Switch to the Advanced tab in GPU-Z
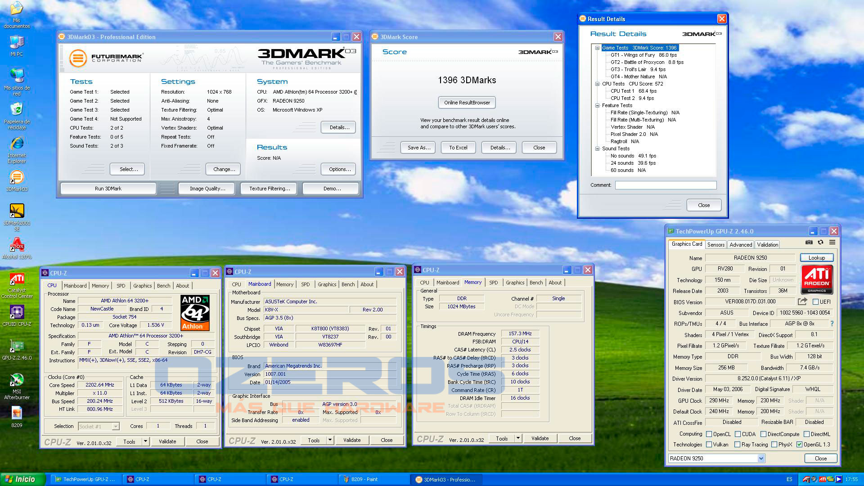 (x=741, y=245)
